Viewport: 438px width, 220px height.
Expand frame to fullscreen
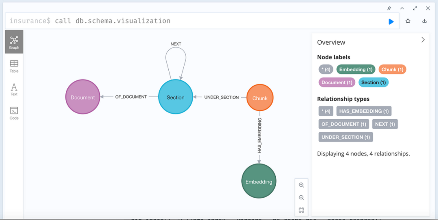415,8
